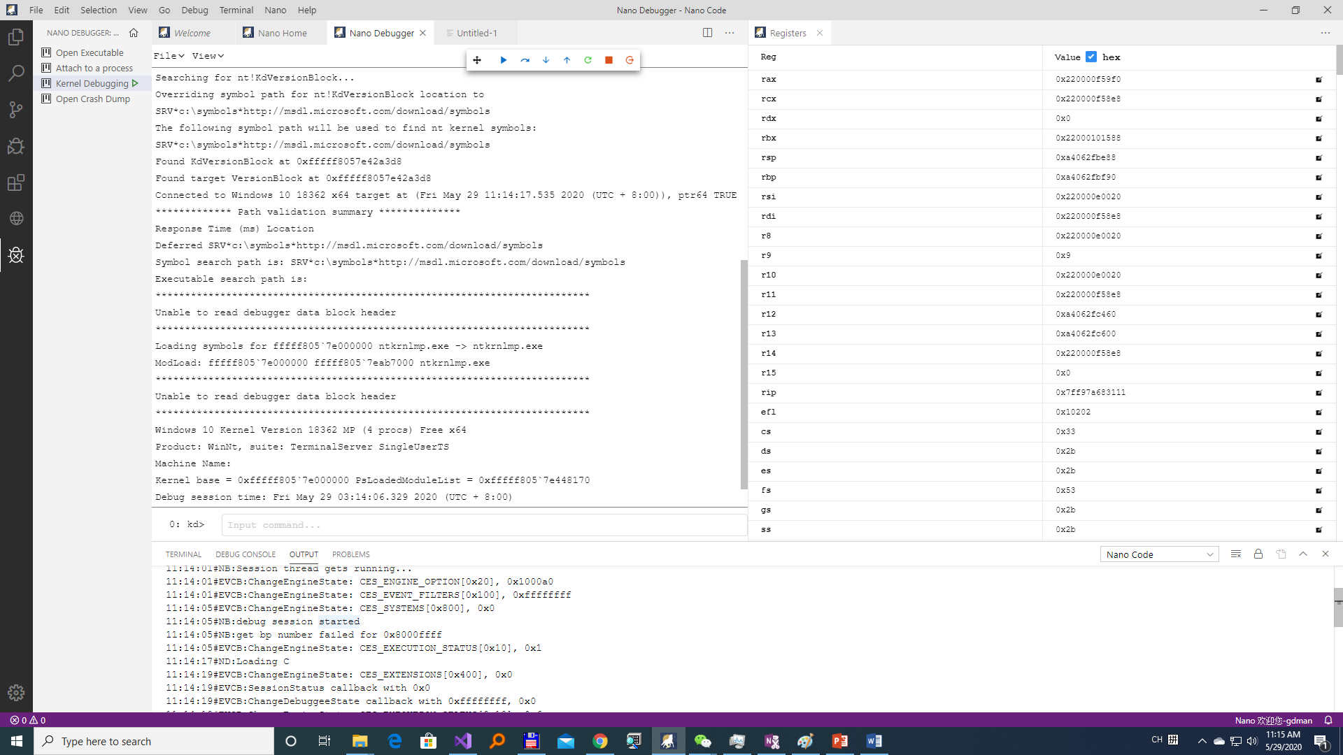Click the debugger output vertical scrollbar
The image size is (1343, 755).
coord(744,375)
